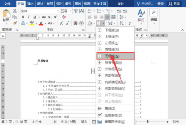Click zoom in plus button
This screenshot has height=125, width=186.
(x=168, y=122)
